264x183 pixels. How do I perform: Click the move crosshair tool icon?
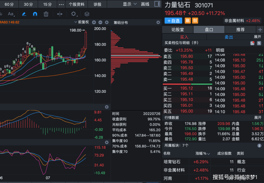60,14
